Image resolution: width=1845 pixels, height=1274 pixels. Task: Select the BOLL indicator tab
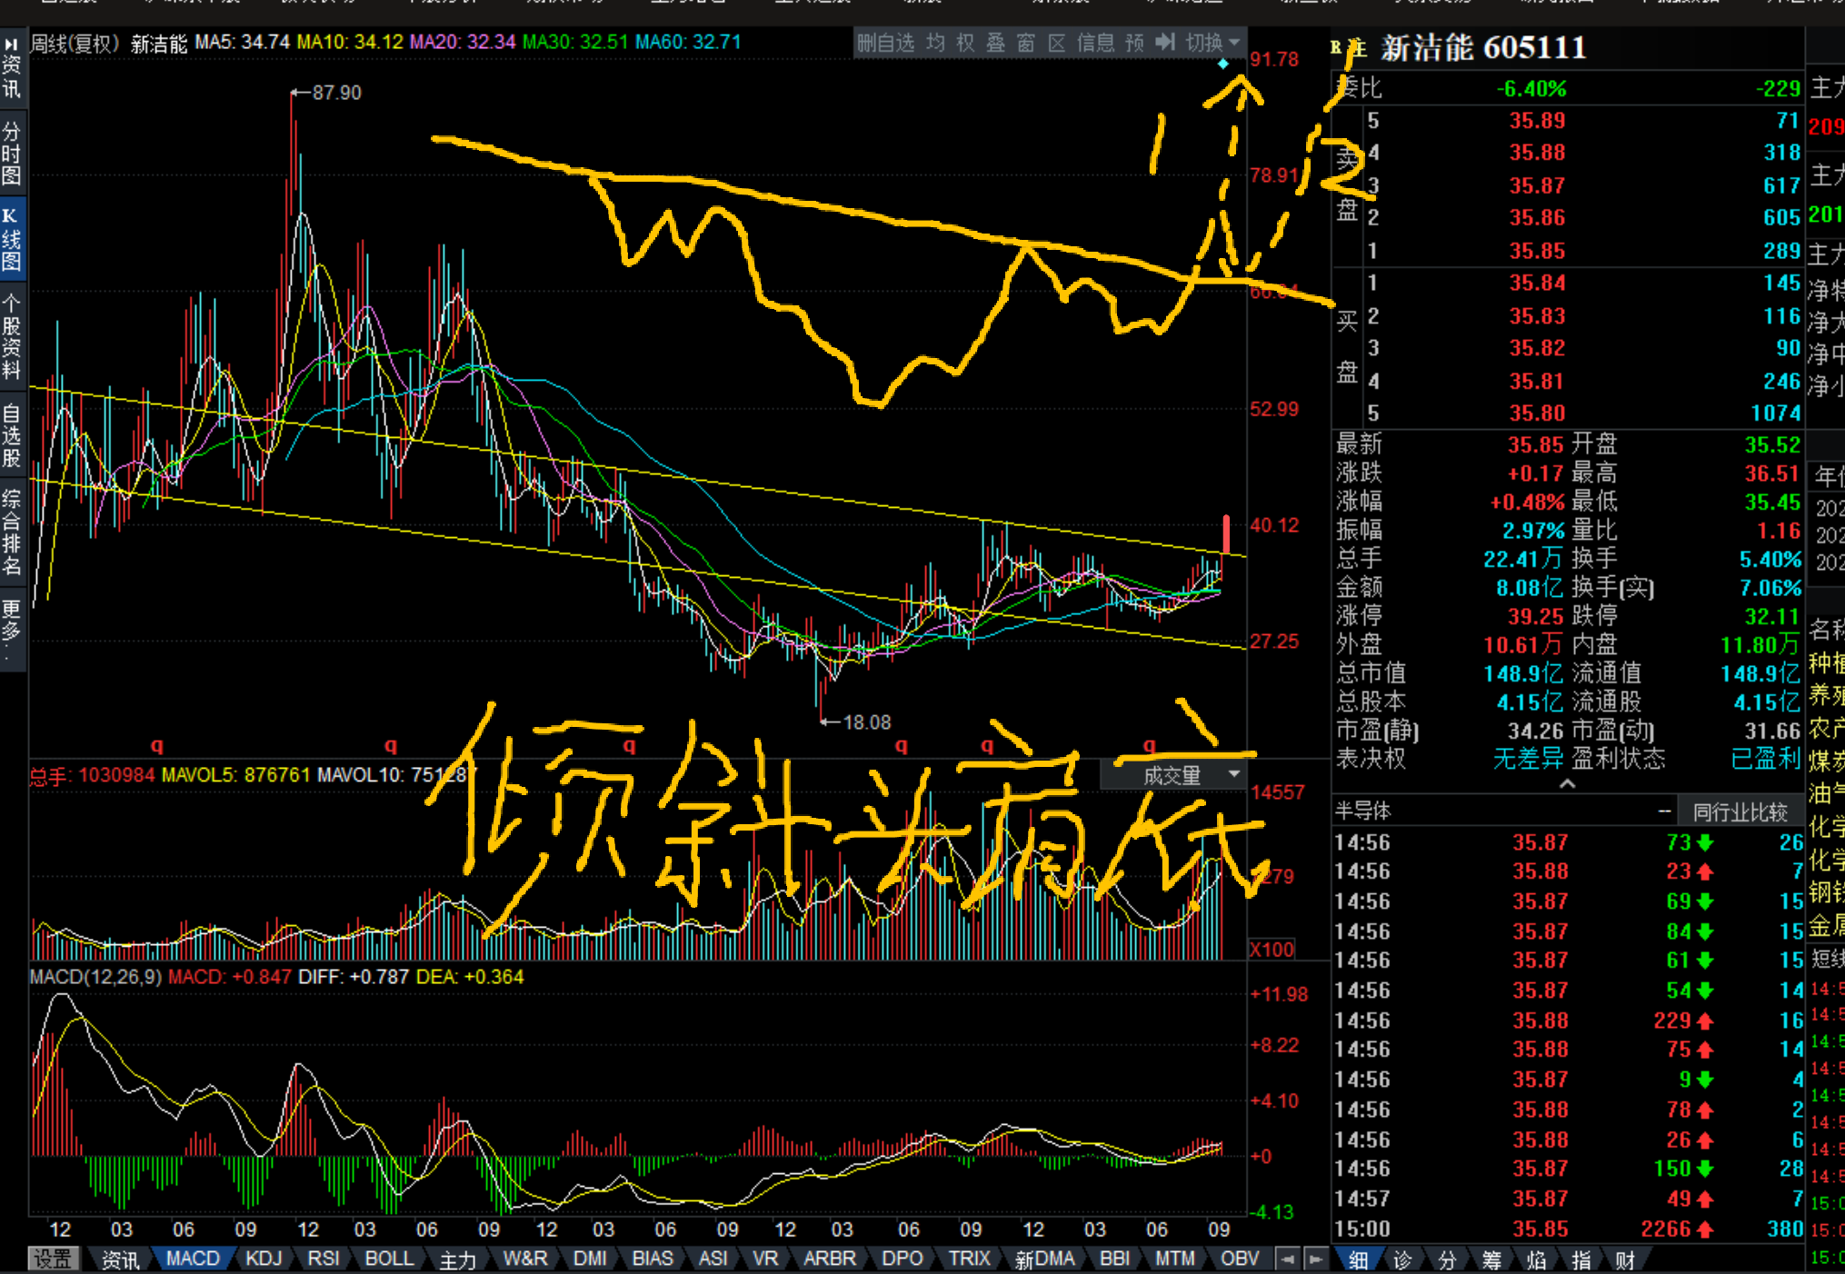click(389, 1259)
